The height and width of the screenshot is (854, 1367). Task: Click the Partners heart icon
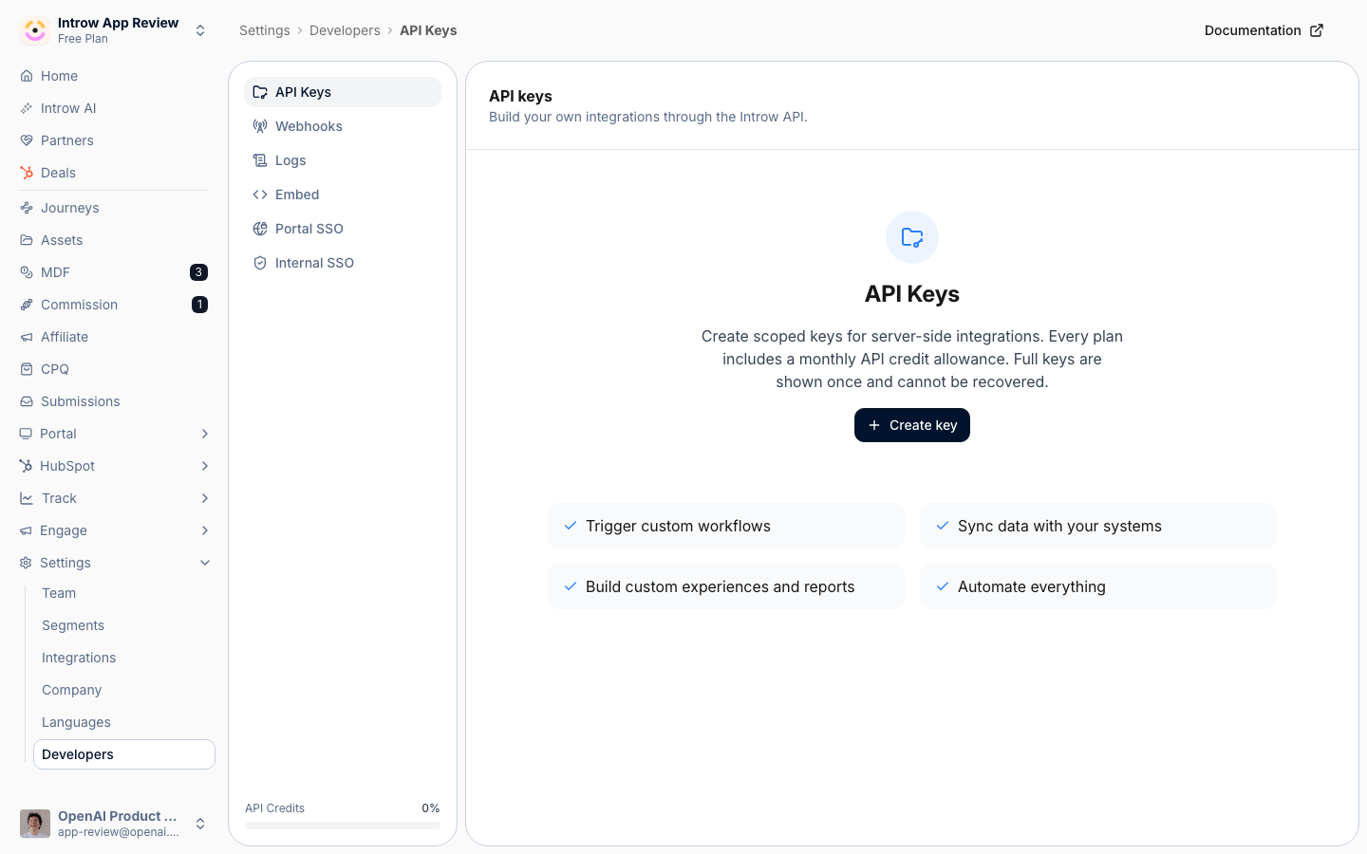click(x=27, y=140)
